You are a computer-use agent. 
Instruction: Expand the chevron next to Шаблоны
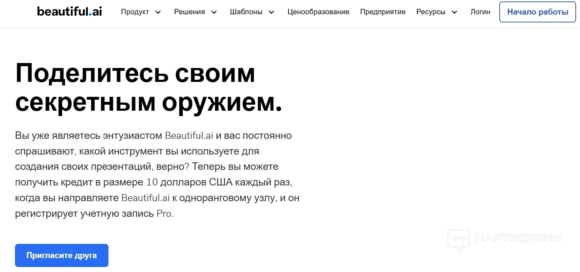click(271, 12)
